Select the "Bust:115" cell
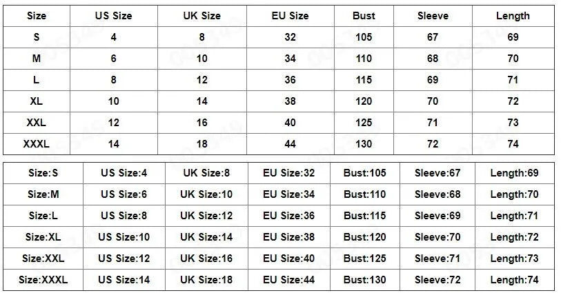Image resolution: width=561 pixels, height=293 pixels. 365,216
